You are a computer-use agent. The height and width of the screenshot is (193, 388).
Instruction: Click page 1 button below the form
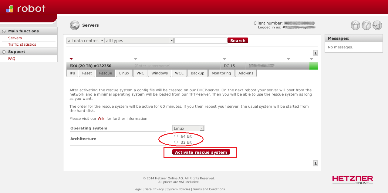315,163
